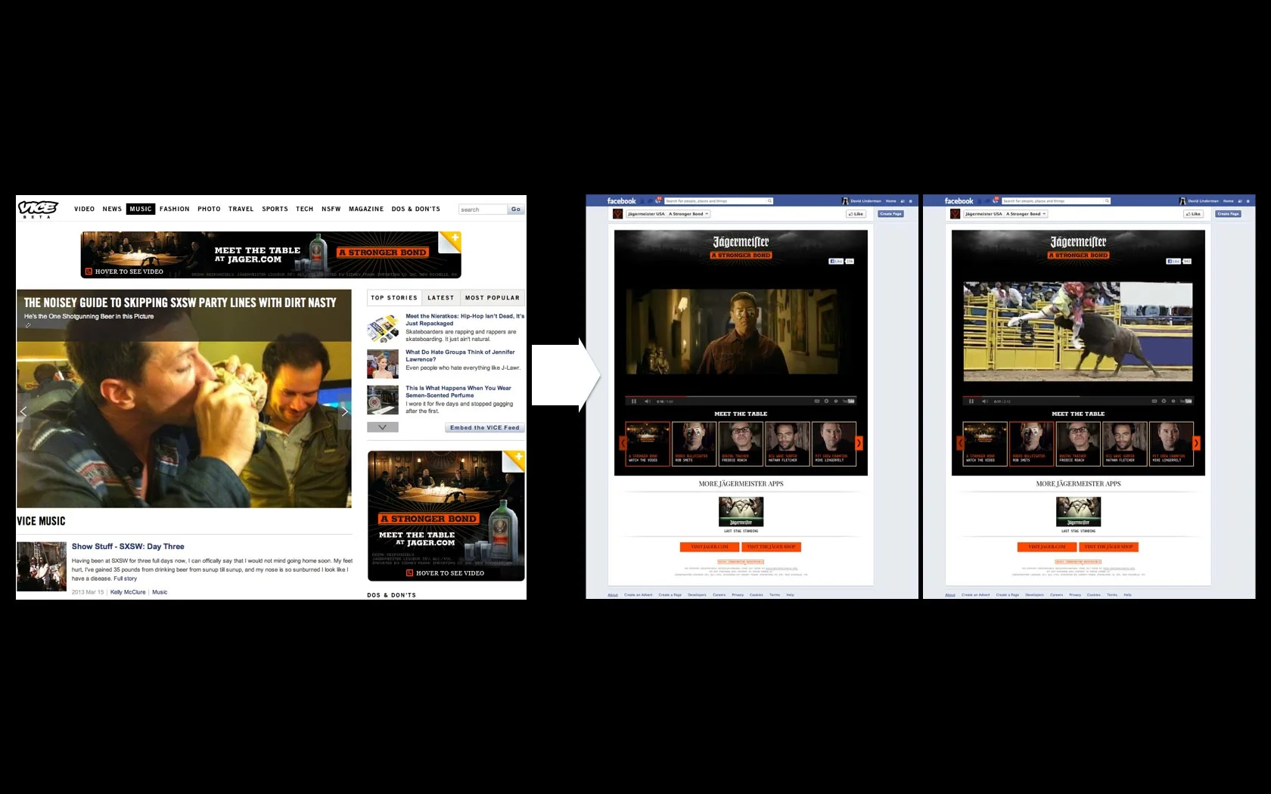The height and width of the screenshot is (794, 1271).
Task: Click Visit Jager.com button in hallway-video page
Action: click(710, 547)
